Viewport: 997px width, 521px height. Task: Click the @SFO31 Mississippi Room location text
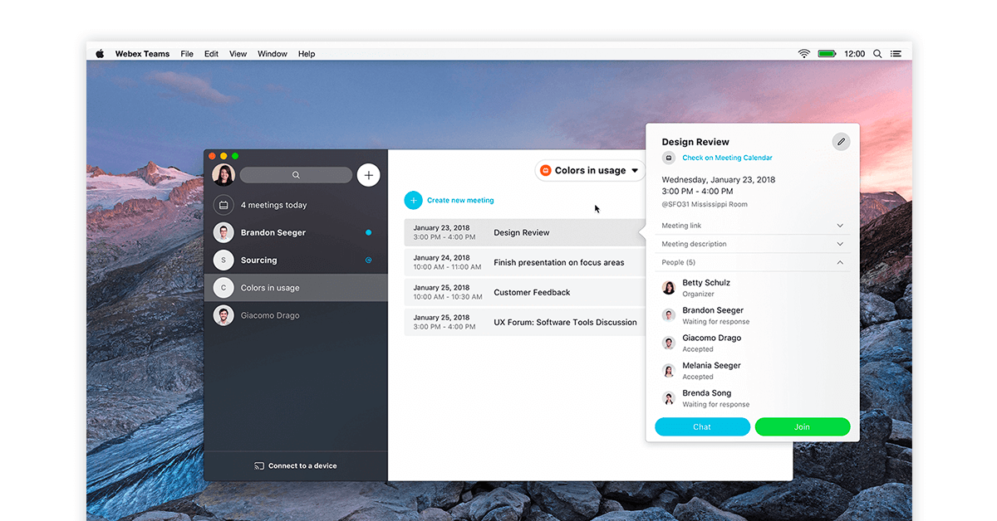[705, 204]
